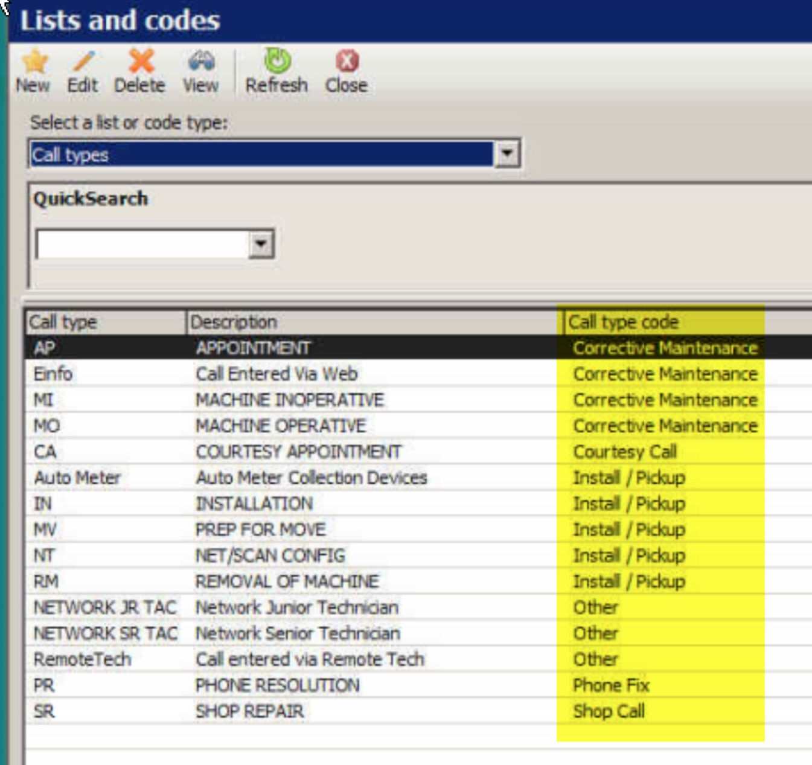Select the AP call type row
The width and height of the screenshot is (812, 765).
click(418, 348)
